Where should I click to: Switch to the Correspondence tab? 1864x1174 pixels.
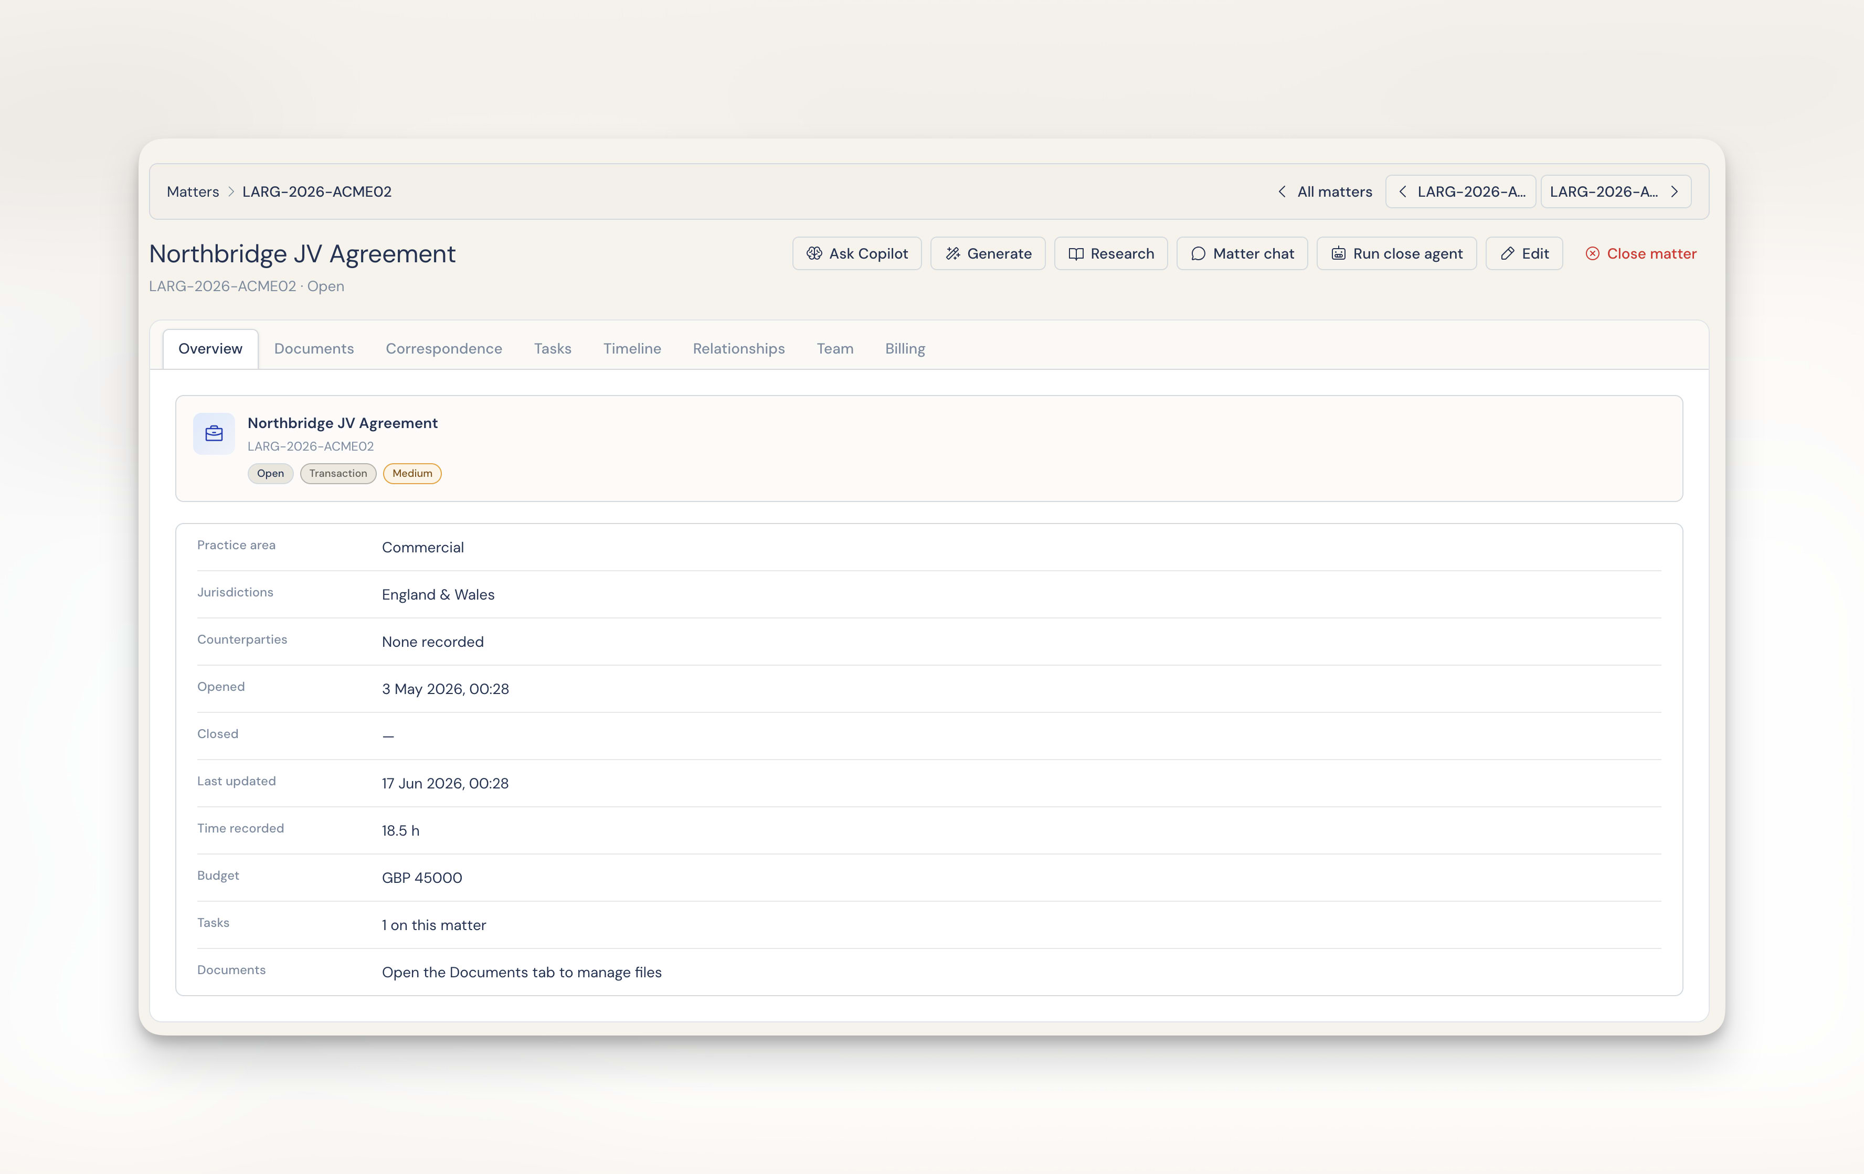[443, 349]
